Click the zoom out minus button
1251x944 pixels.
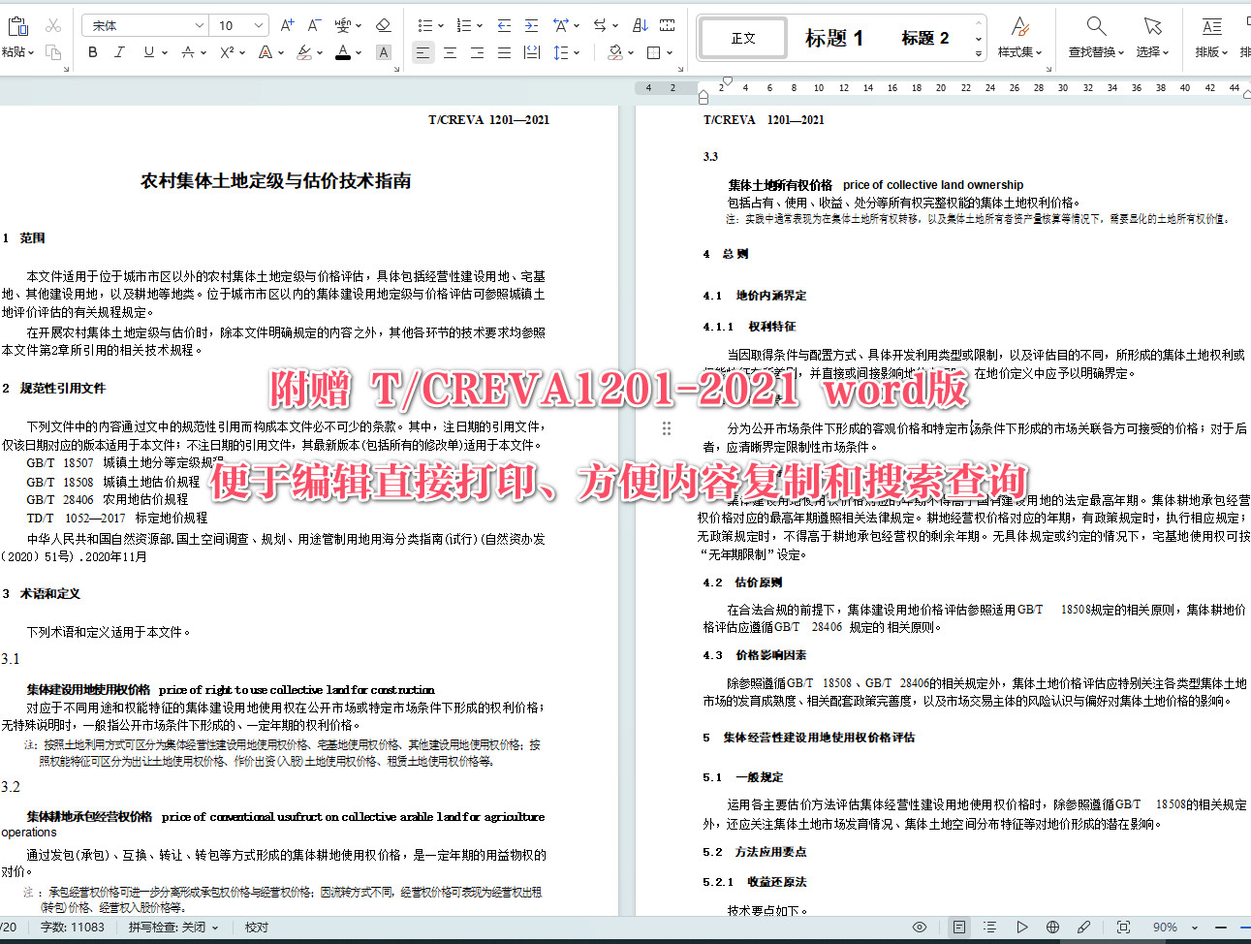coord(1220,928)
